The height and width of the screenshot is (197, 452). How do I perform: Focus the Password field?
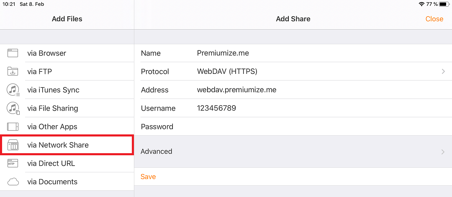[x=293, y=126]
